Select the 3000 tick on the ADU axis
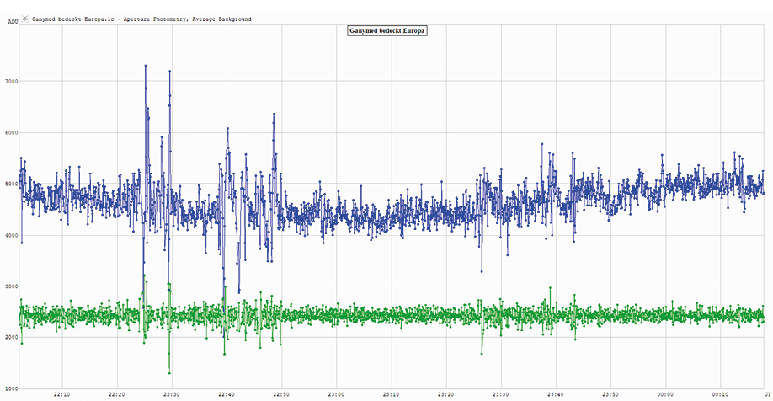The height and width of the screenshot is (401, 773). [x=10, y=286]
